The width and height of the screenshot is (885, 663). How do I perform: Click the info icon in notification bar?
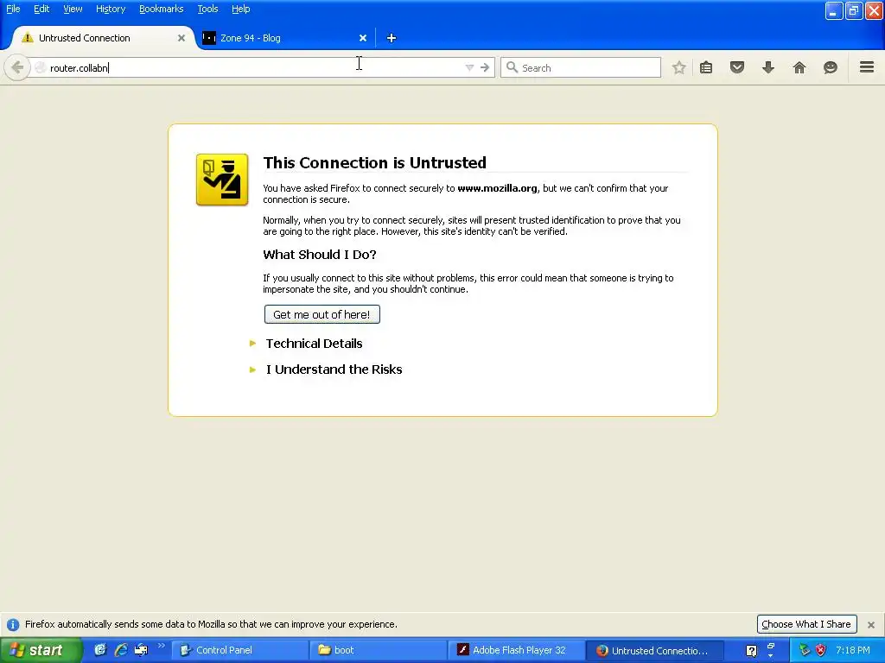click(x=12, y=625)
